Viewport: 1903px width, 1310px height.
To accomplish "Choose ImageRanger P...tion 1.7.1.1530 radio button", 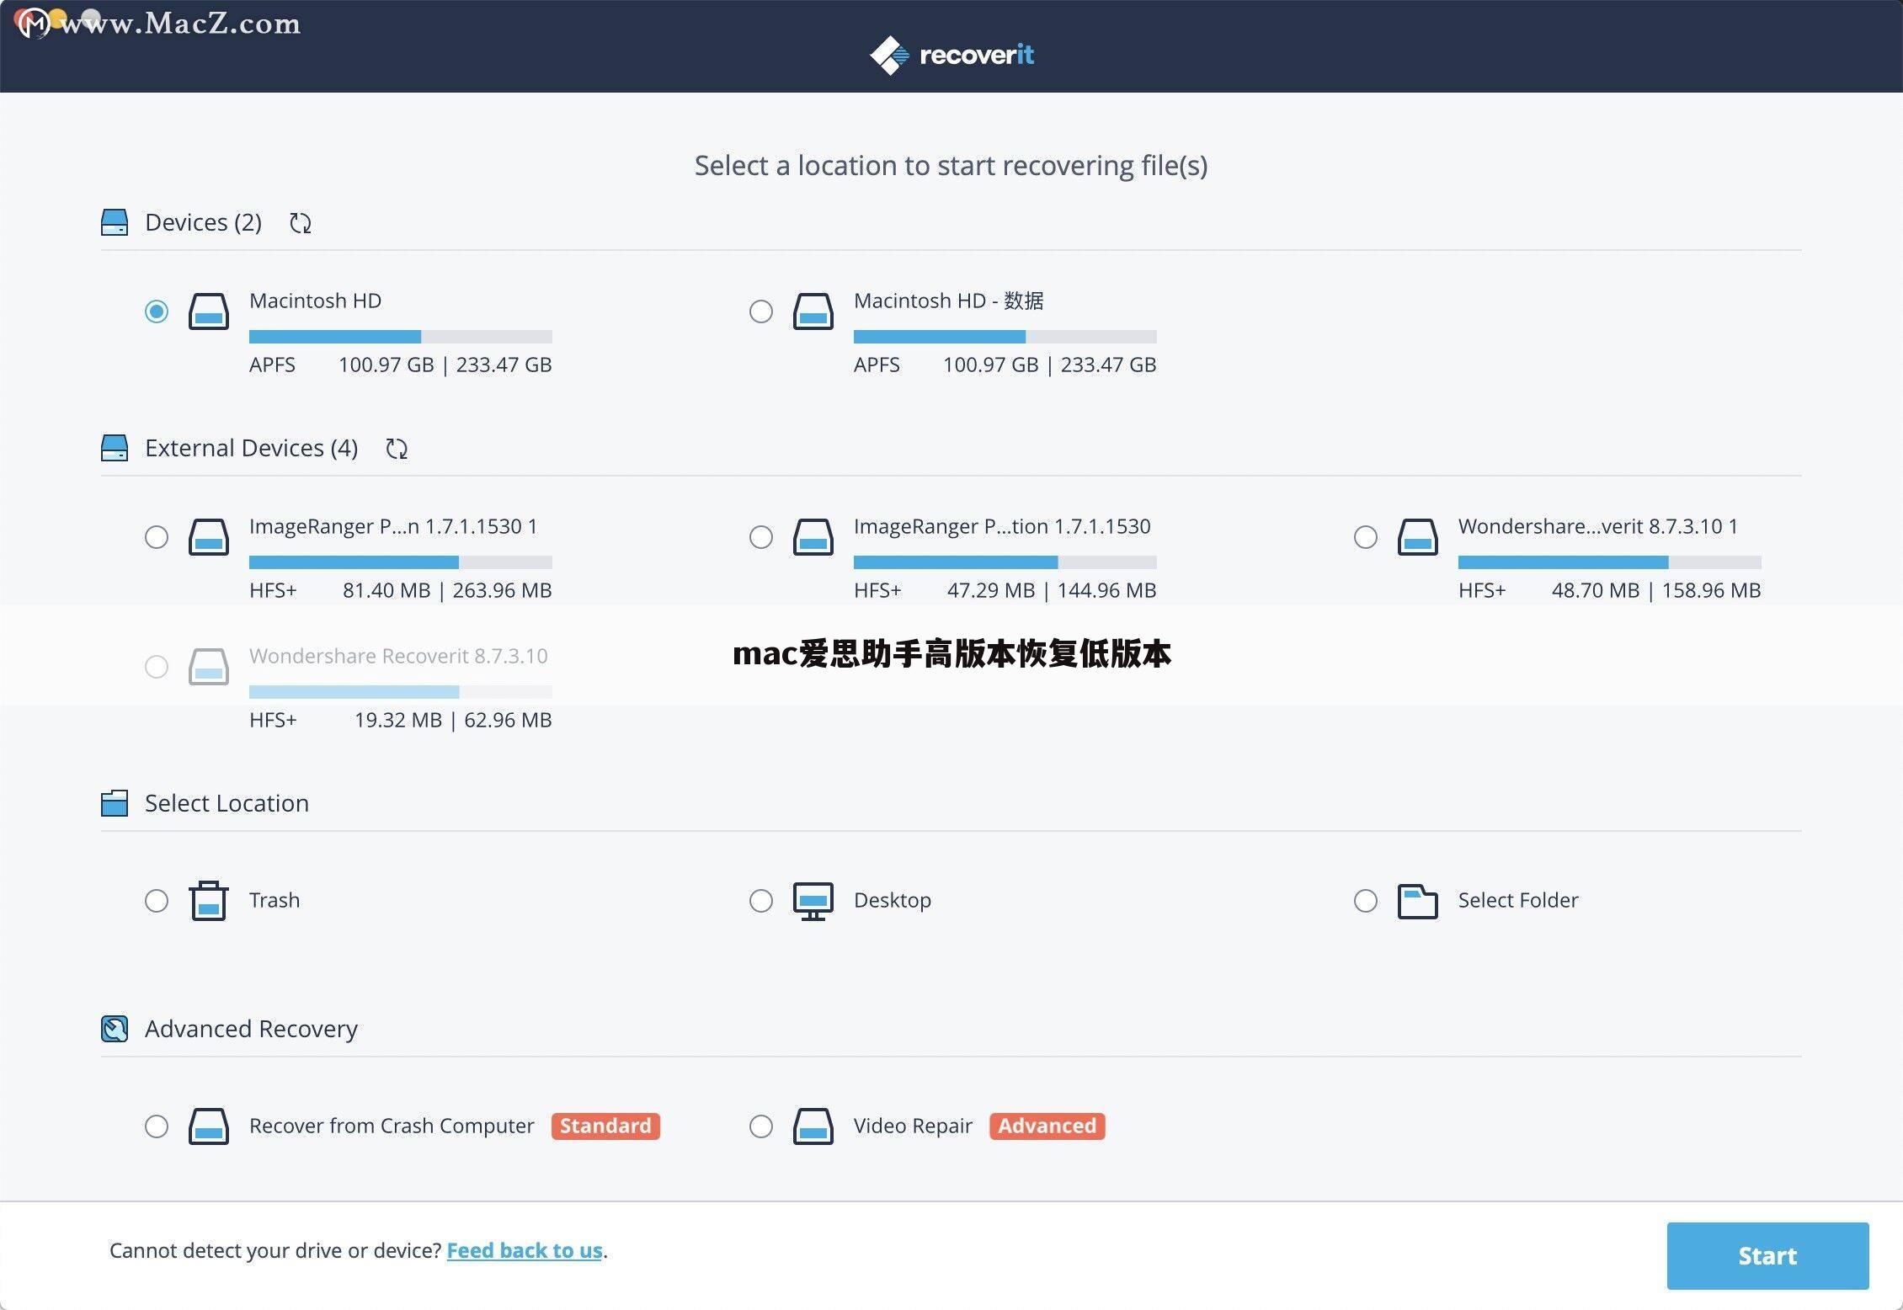I will point(761,537).
